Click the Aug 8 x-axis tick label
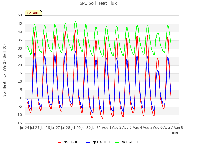This screenshot has height=148, width=197. [x=178, y=127]
